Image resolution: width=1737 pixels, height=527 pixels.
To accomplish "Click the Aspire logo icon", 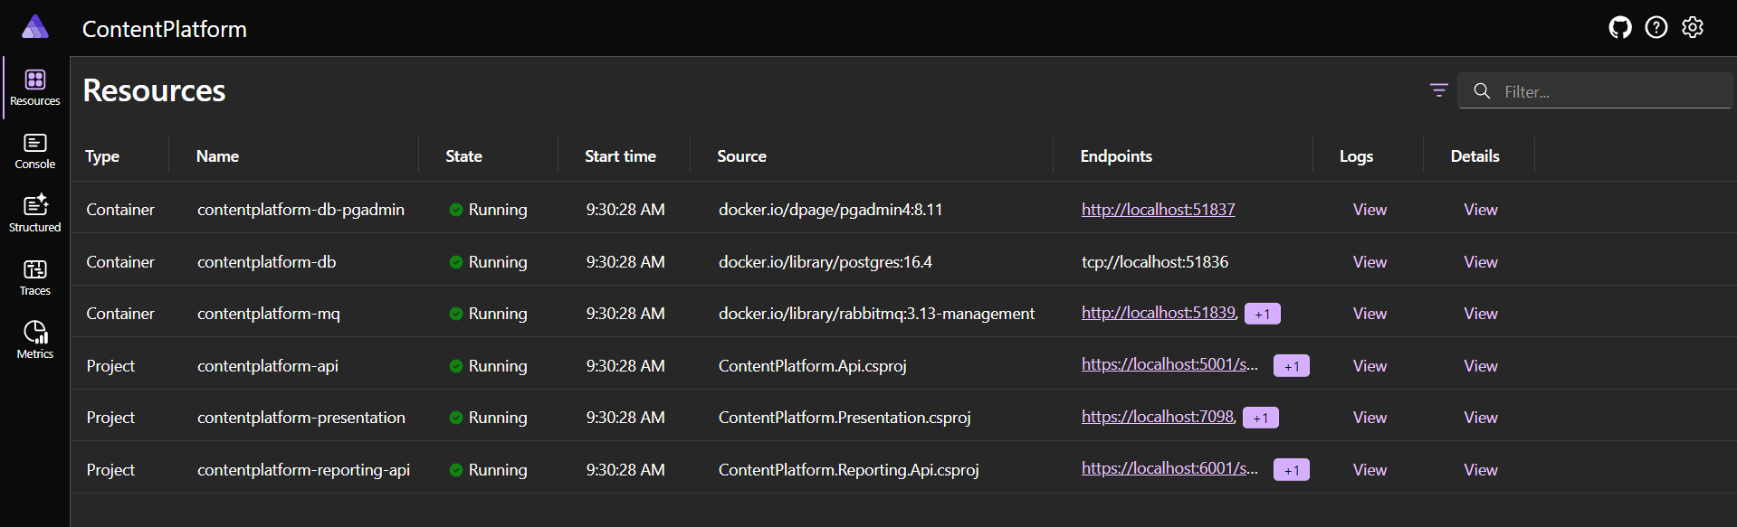I will click(x=34, y=27).
